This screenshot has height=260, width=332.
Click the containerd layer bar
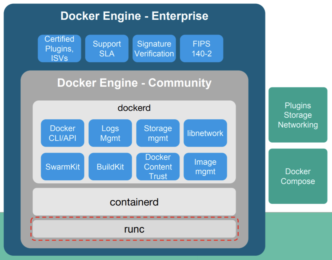point(134,202)
